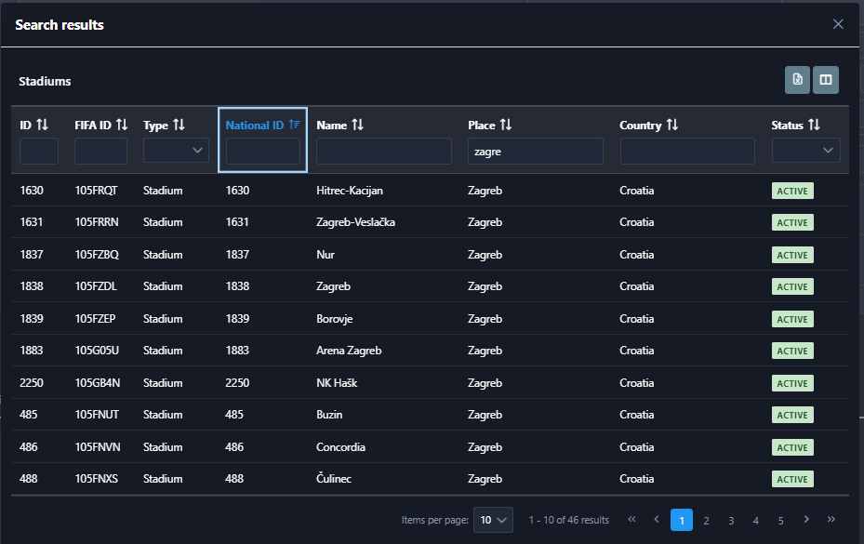Focus the Name filter input box
The image size is (864, 544).
(x=383, y=151)
